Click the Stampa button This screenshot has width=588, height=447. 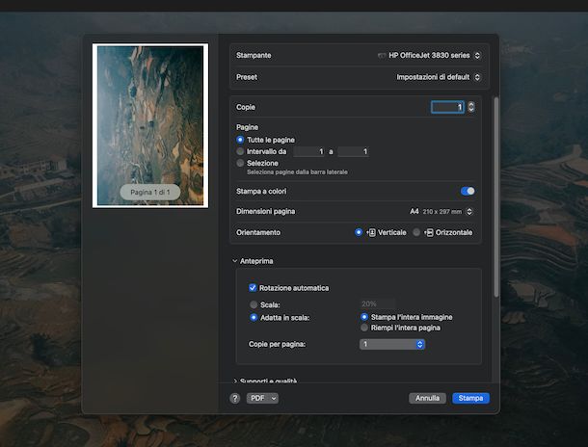[x=470, y=398]
